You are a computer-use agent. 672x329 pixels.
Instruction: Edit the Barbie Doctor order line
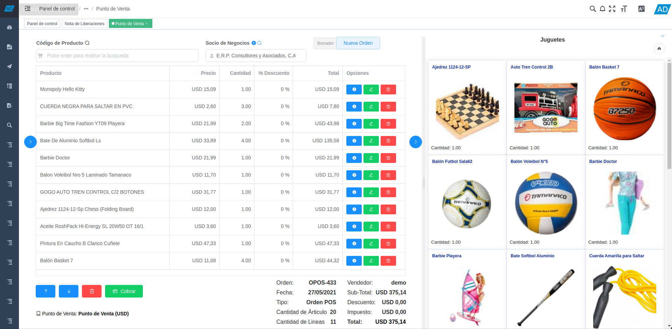[x=371, y=158]
